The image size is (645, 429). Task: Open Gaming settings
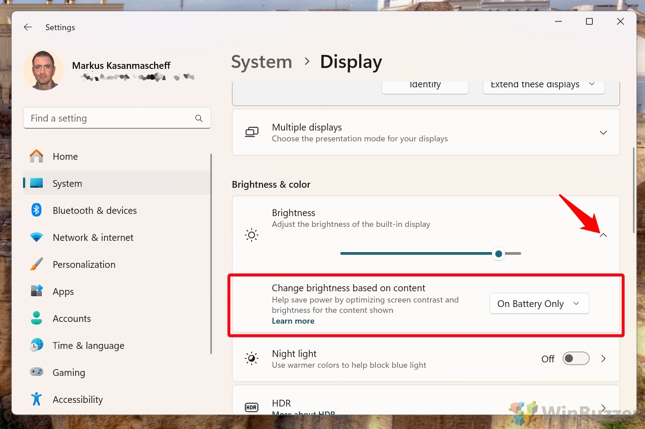coord(117,372)
